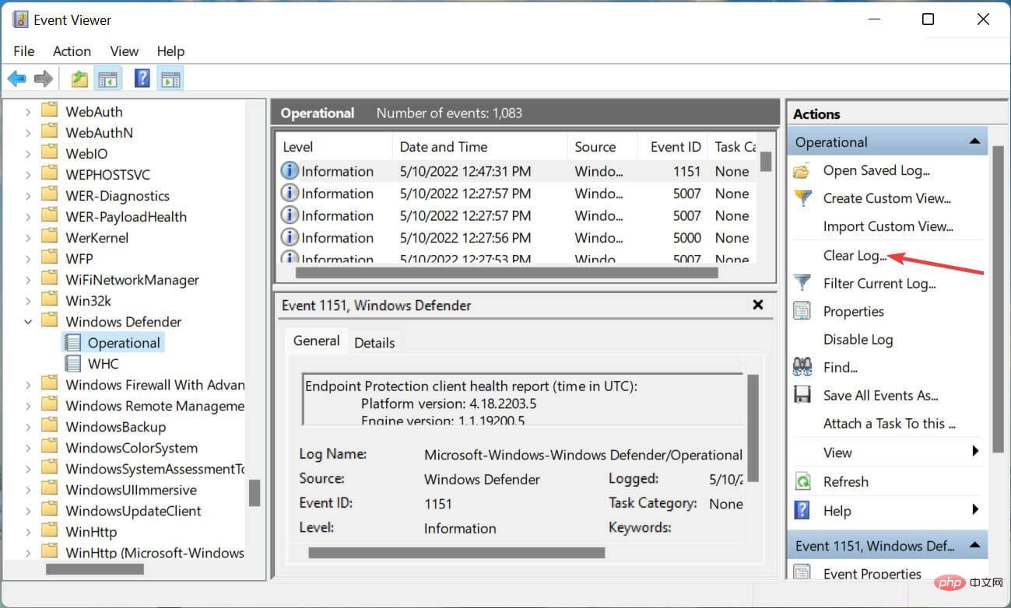Go back using toolbar Back arrow
Viewport: 1011px width, 608px height.
click(x=17, y=79)
